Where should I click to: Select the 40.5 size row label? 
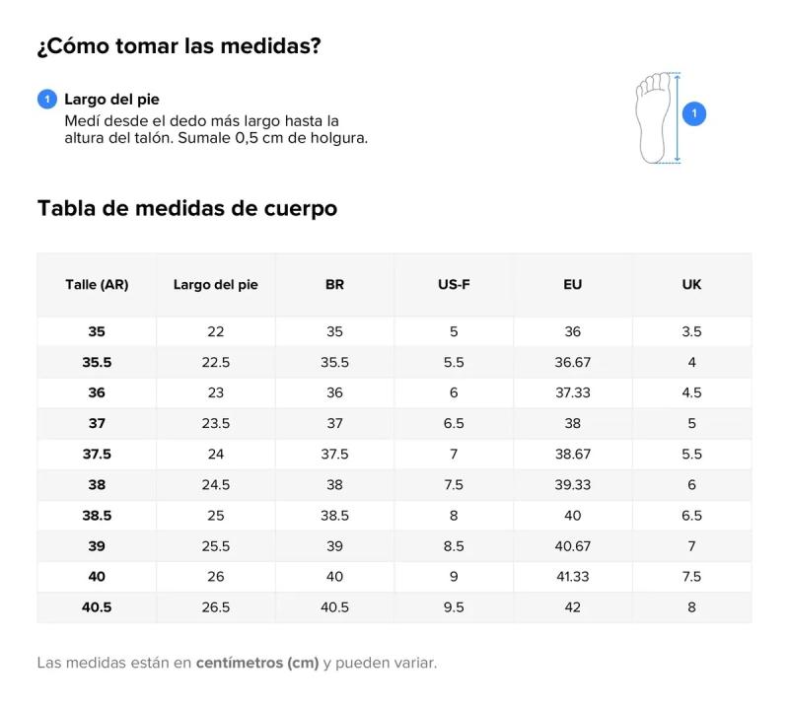coord(97,607)
